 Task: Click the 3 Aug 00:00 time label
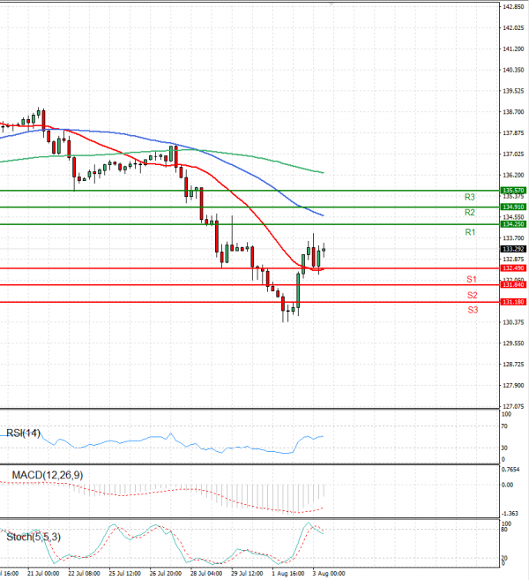329,573
